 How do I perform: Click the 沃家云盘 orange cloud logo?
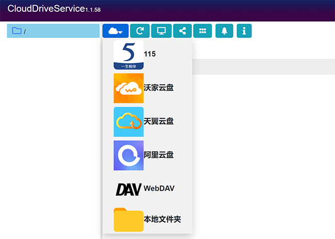coord(129,88)
